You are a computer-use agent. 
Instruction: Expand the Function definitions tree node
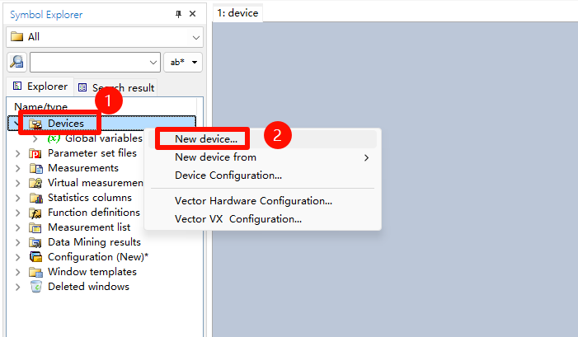point(19,213)
